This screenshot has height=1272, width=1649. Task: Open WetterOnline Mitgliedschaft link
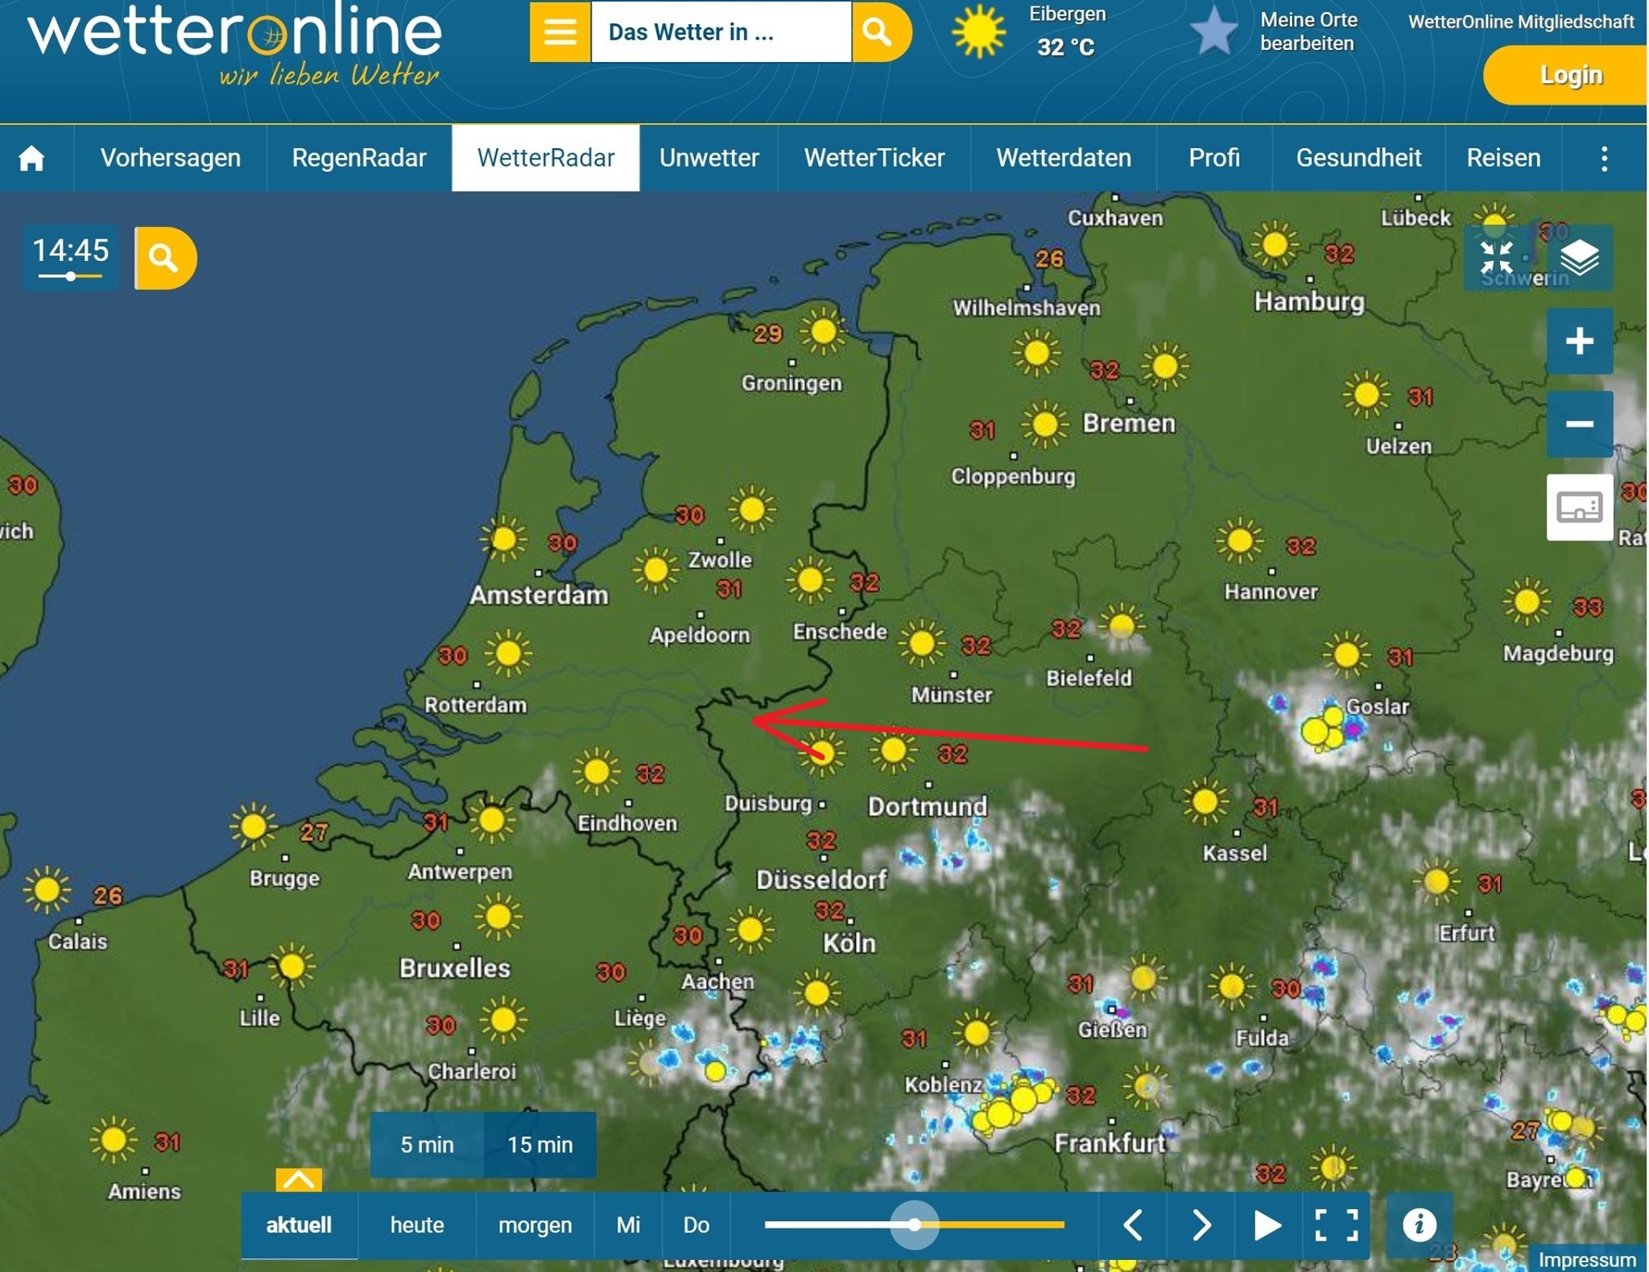tap(1521, 22)
